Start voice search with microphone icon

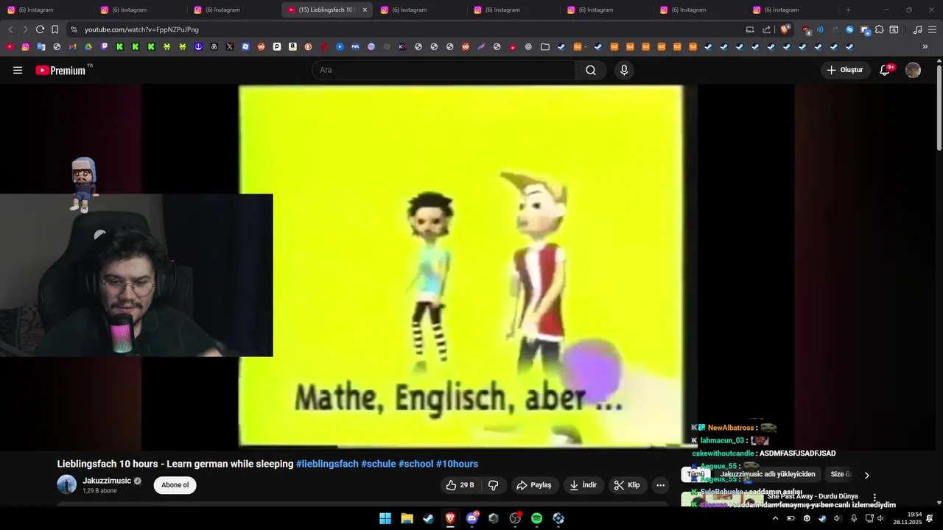coord(624,70)
